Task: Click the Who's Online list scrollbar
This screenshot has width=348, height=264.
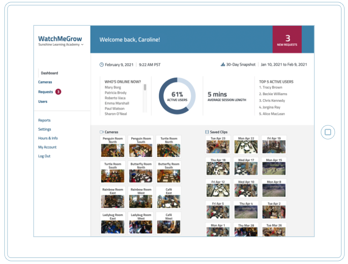Action: [145, 87]
